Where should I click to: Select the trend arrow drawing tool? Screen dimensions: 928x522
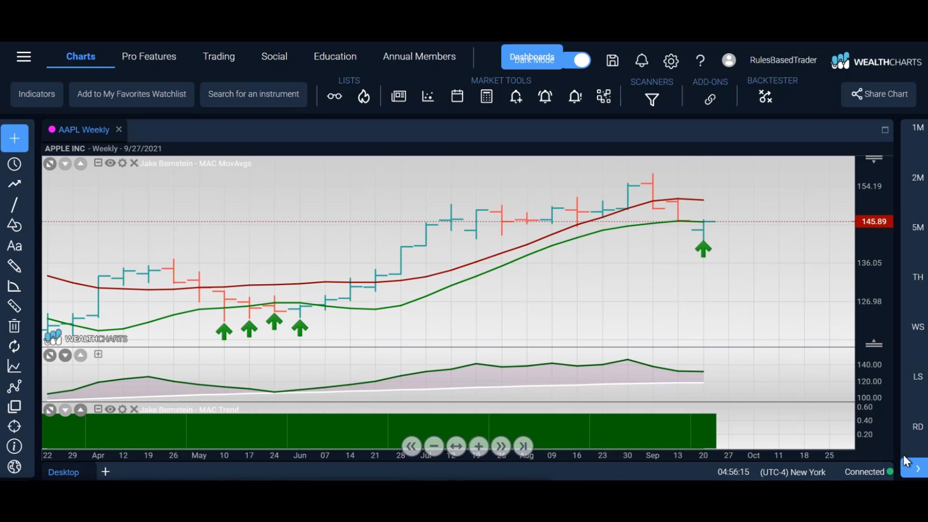click(x=14, y=184)
